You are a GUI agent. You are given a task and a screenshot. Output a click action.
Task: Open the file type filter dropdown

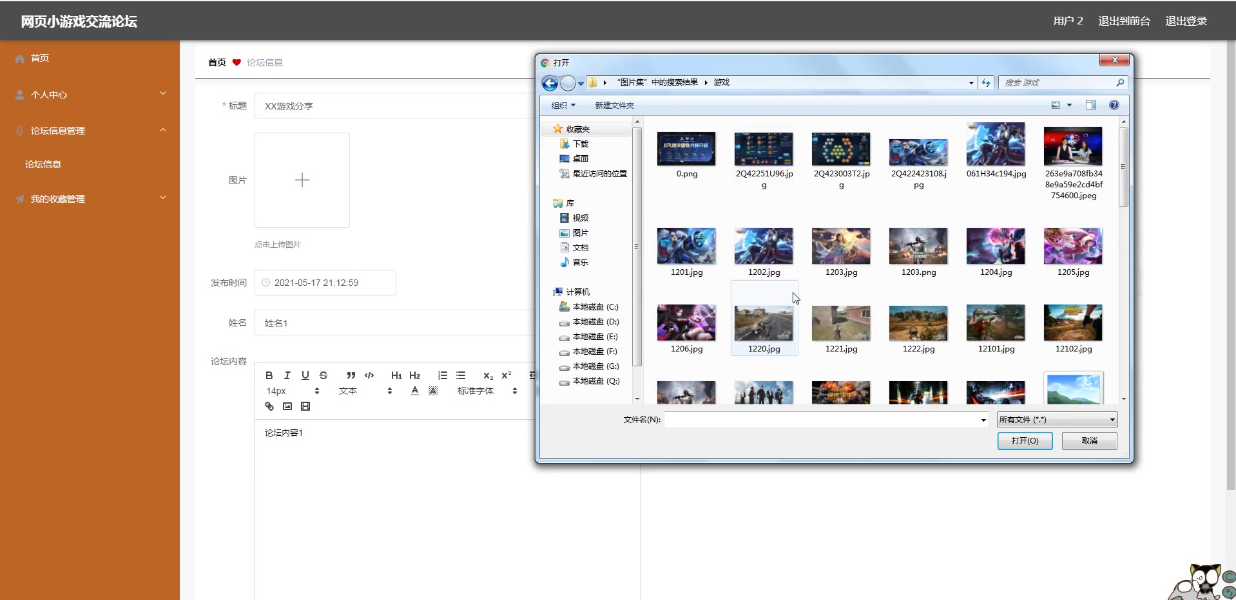tap(1057, 420)
